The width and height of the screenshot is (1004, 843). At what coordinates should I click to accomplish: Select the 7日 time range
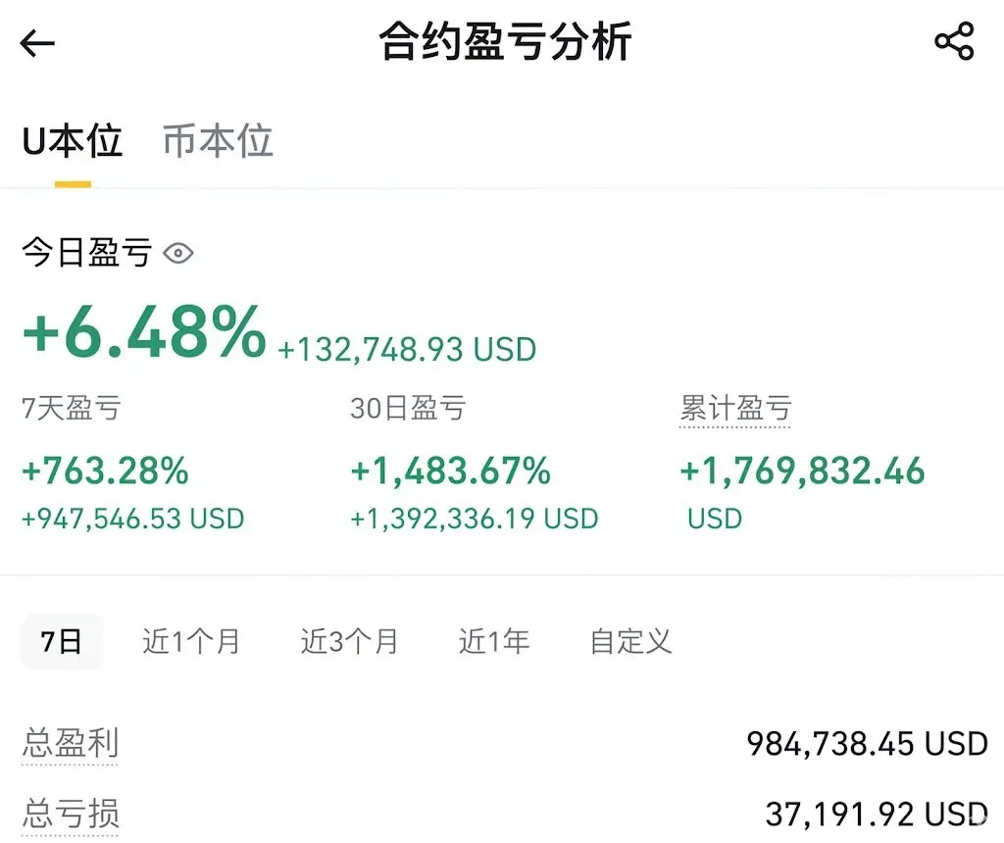pyautogui.click(x=62, y=641)
